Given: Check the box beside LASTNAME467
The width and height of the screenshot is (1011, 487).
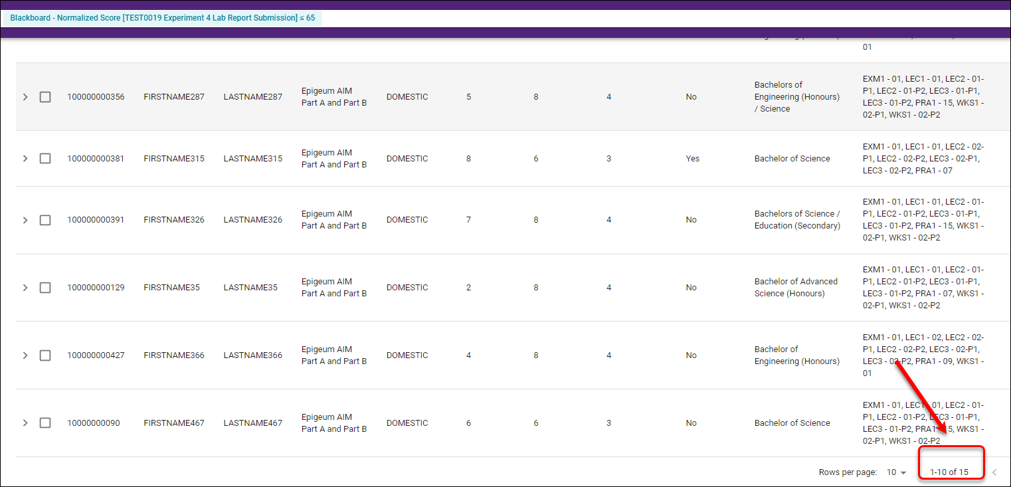Looking at the screenshot, I should (x=45, y=423).
